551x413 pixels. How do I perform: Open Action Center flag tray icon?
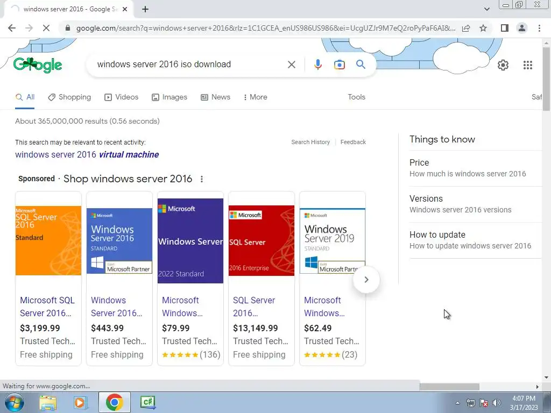(484, 403)
